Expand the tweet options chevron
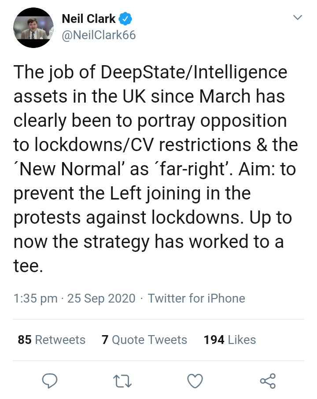Image resolution: width=317 pixels, height=399 pixels. (x=298, y=18)
